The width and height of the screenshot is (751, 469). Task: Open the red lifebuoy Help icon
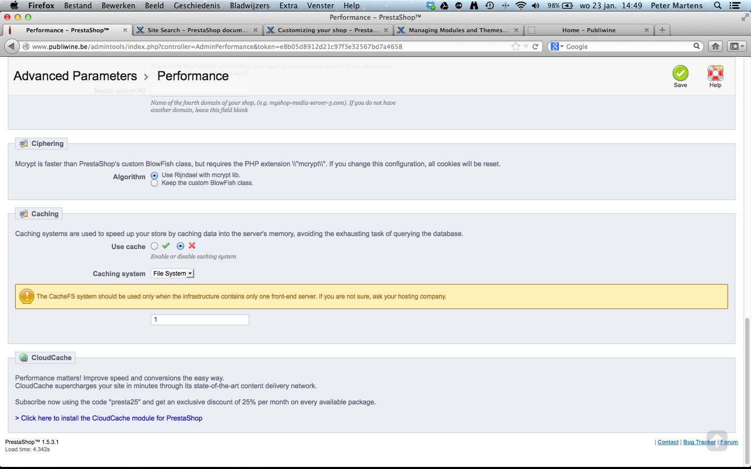(x=715, y=73)
